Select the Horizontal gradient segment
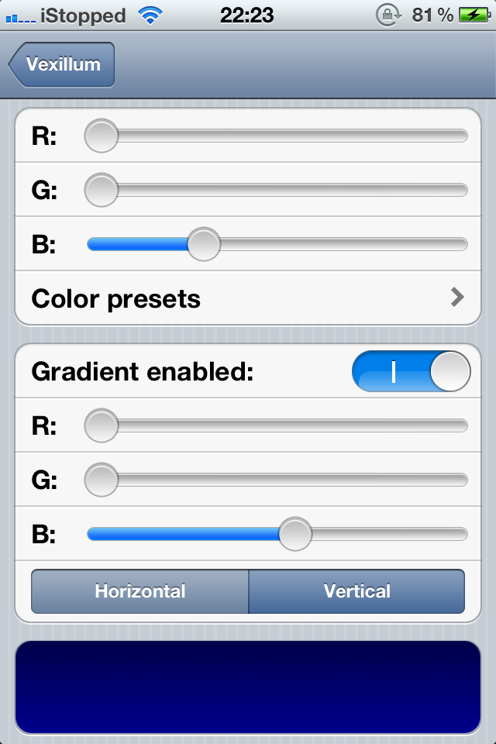The image size is (496, 744). (139, 591)
